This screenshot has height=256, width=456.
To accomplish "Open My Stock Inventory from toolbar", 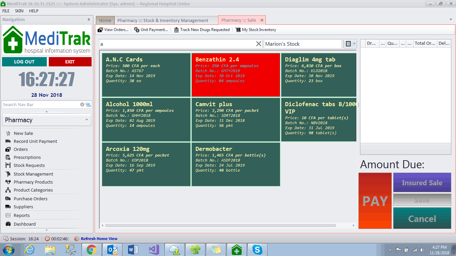I will click(256, 30).
